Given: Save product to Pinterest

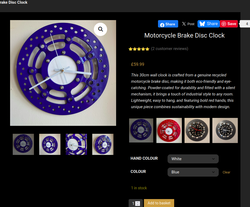Looking at the screenshot, I should [229, 24].
